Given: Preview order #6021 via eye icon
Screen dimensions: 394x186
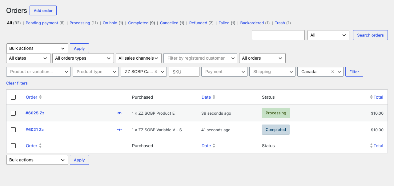Looking at the screenshot, I should click(119, 130).
